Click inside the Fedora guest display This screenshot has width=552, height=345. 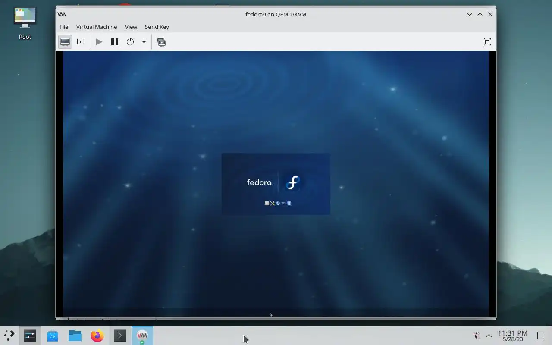point(276,184)
